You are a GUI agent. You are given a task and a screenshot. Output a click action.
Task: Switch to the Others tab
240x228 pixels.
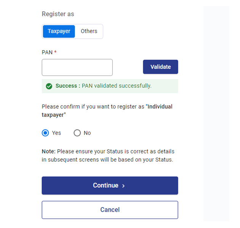pos(89,32)
